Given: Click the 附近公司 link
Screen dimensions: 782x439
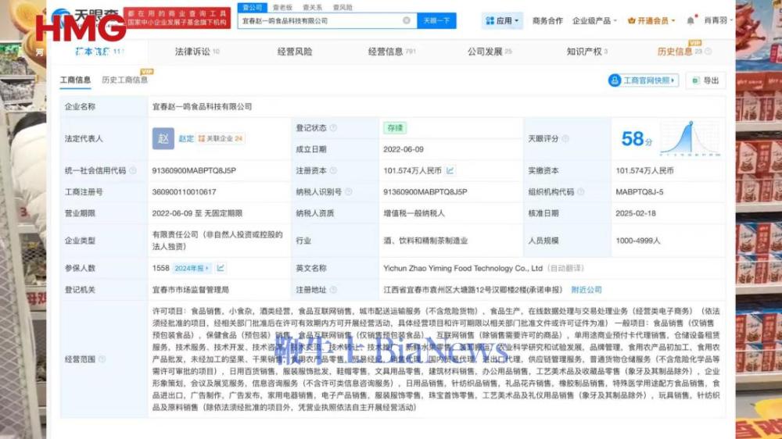Looking at the screenshot, I should click(x=586, y=289).
